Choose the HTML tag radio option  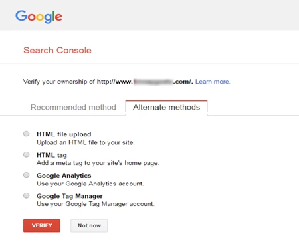point(27,154)
